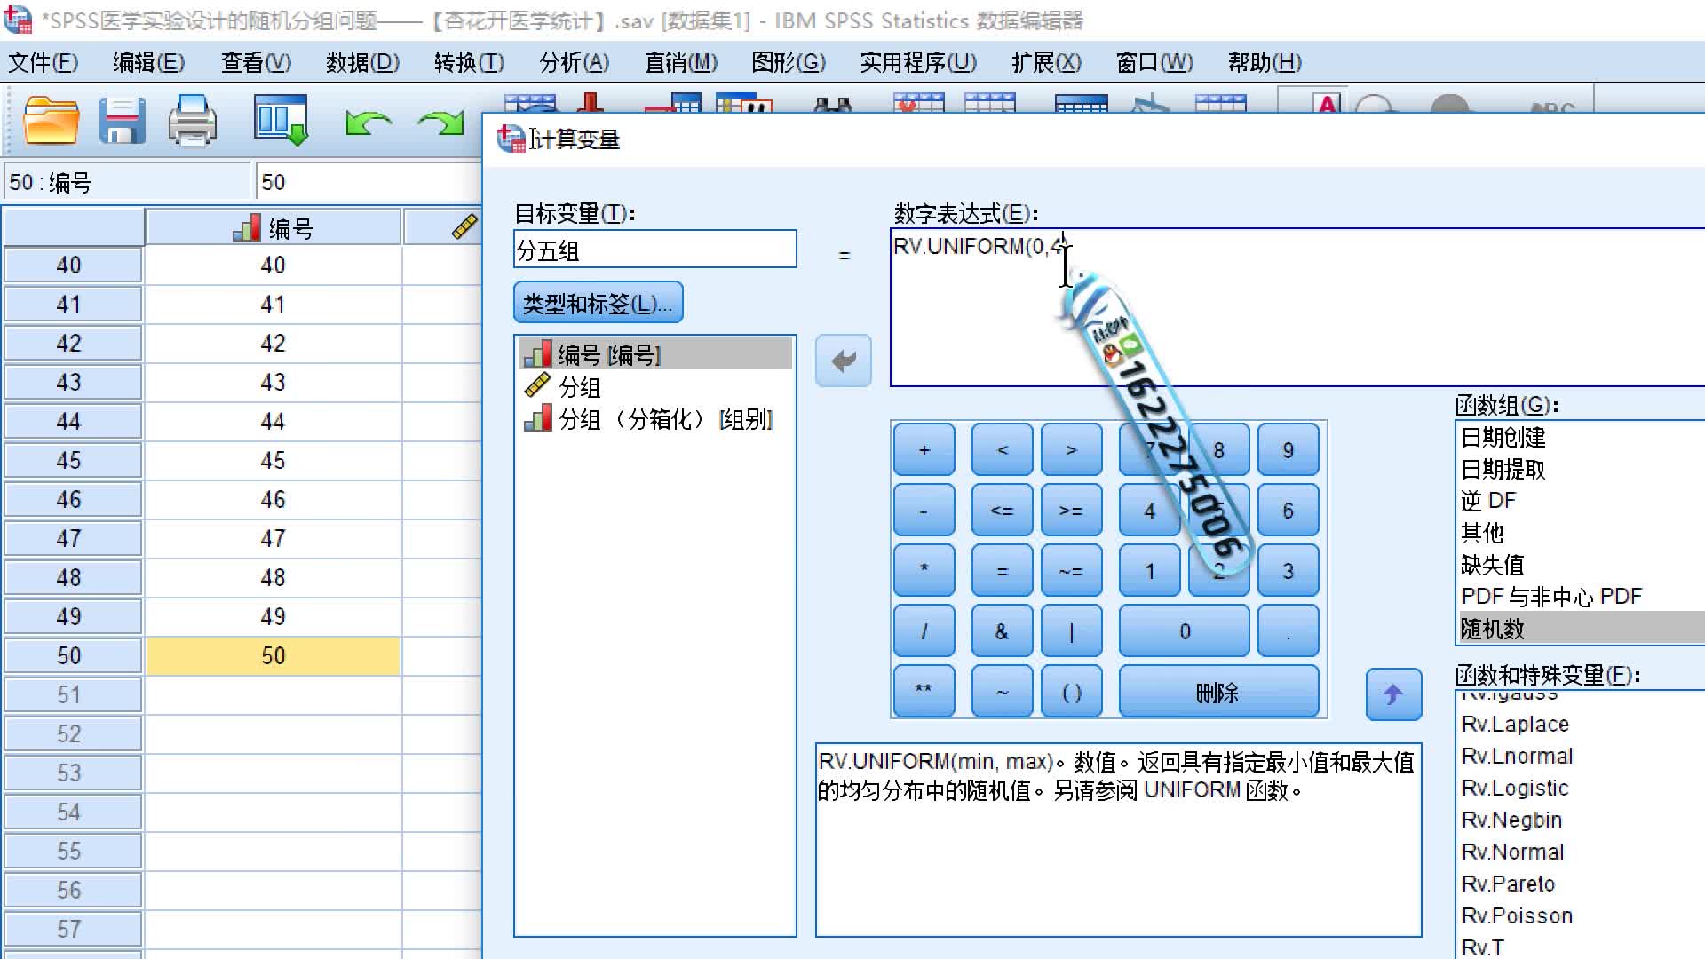Click the 编号 column header
The width and height of the screenshot is (1705, 959).
[274, 228]
